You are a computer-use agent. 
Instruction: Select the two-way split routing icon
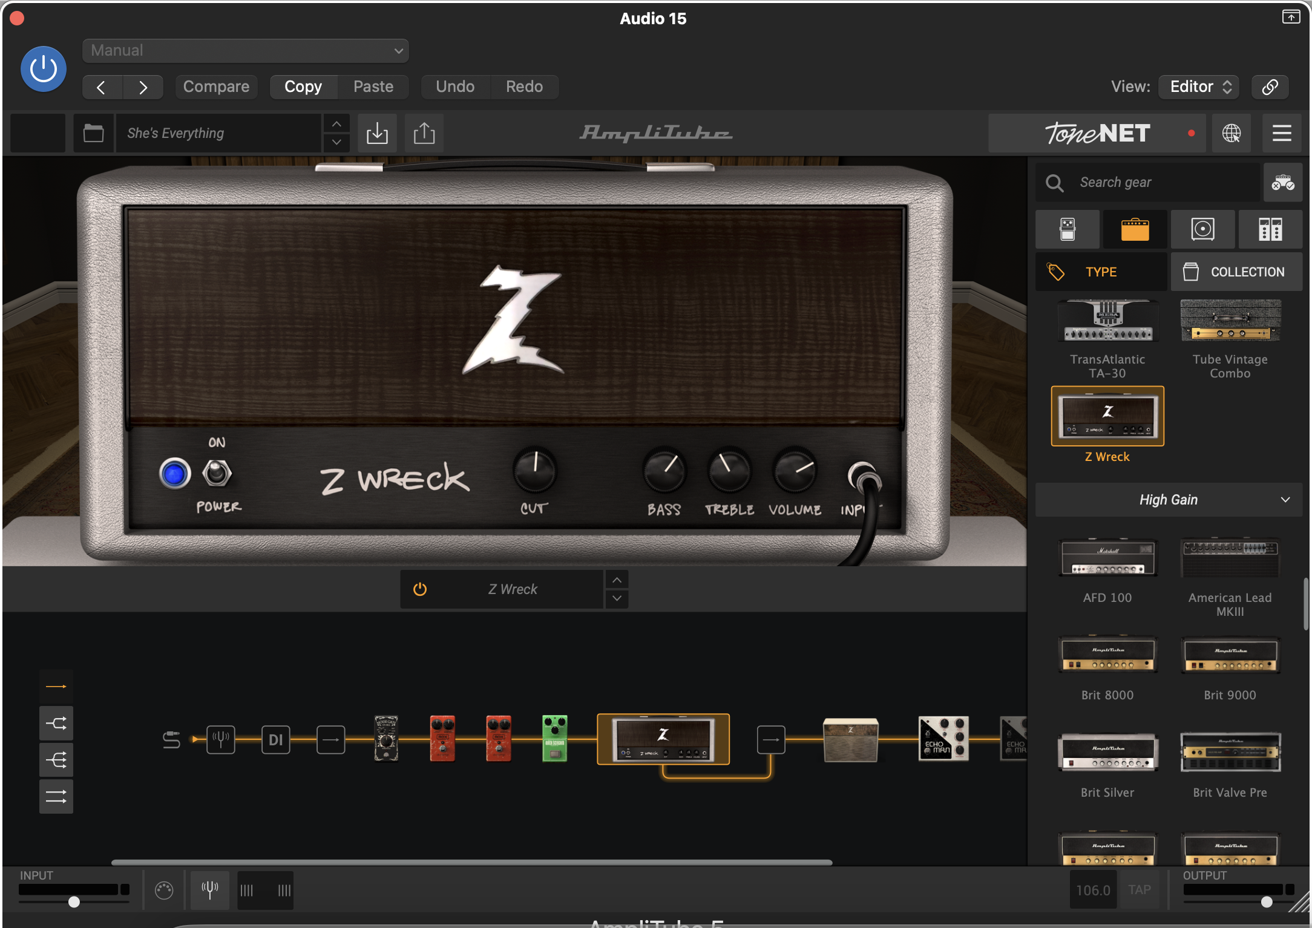56,724
